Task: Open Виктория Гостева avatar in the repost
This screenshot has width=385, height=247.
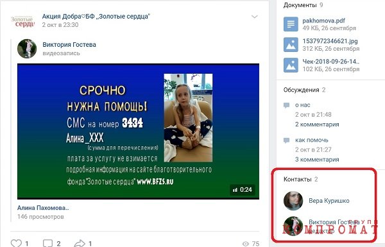Action: click(27, 49)
